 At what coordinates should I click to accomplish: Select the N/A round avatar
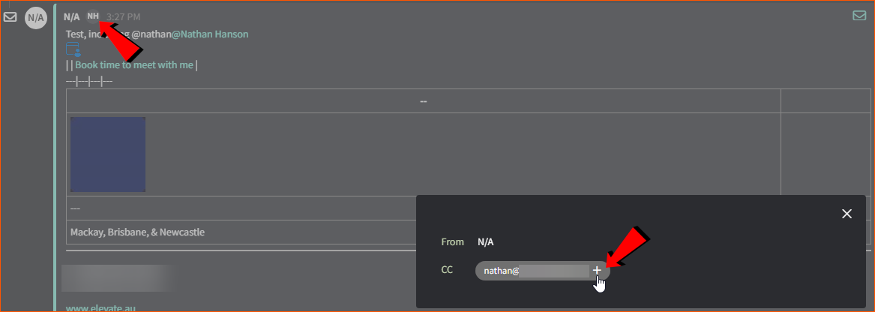point(36,18)
